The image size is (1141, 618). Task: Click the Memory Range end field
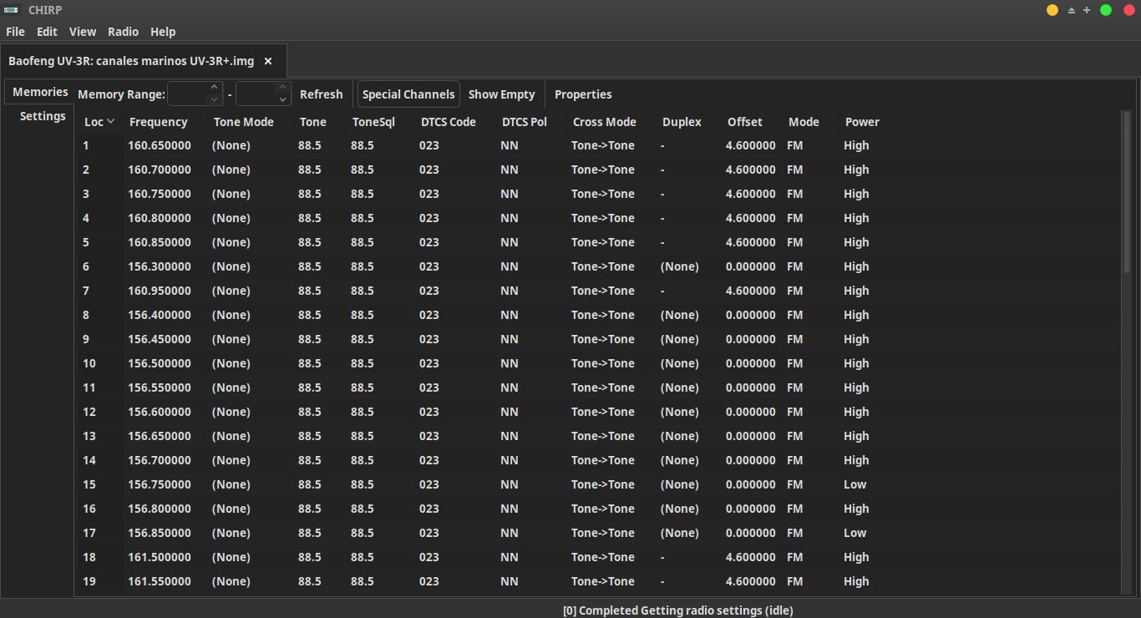tap(256, 94)
